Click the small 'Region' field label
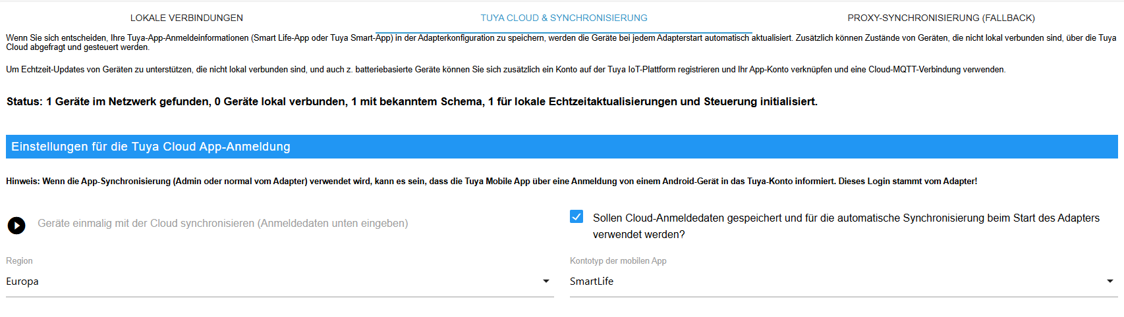The width and height of the screenshot is (1124, 317). pos(19,261)
